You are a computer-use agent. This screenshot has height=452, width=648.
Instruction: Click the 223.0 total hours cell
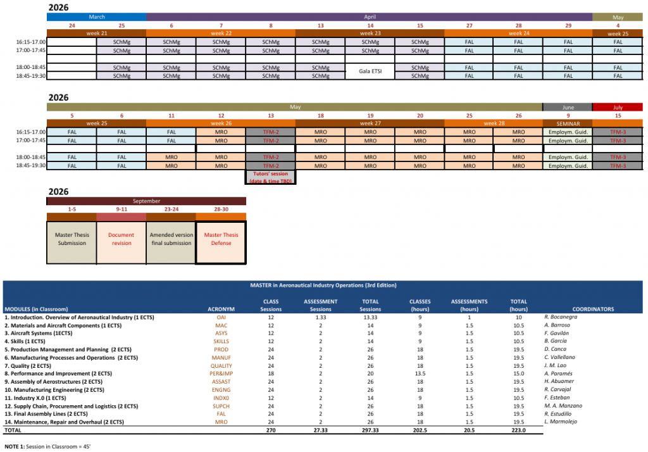(518, 430)
